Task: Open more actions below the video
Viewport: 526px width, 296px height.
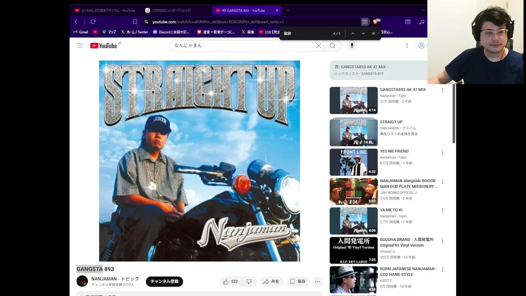Action: pyautogui.click(x=317, y=282)
